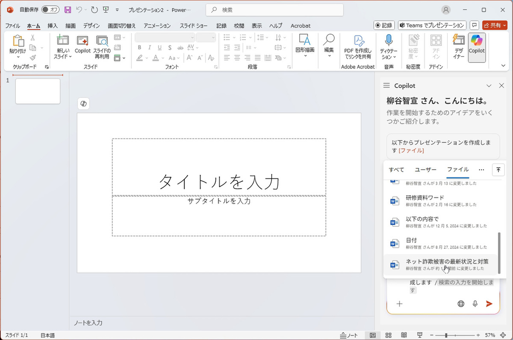Open the Insert (挿入) ribbon tab
513x340 pixels.
[53, 26]
